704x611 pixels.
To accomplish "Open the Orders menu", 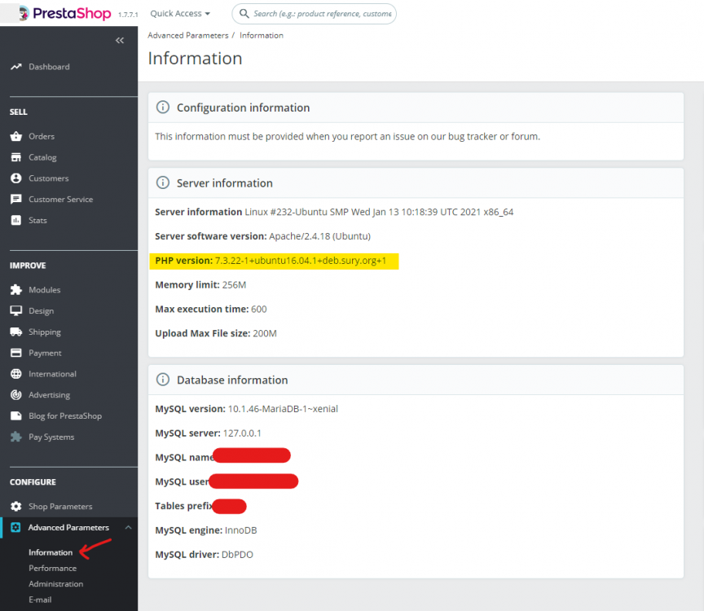I will [x=42, y=136].
